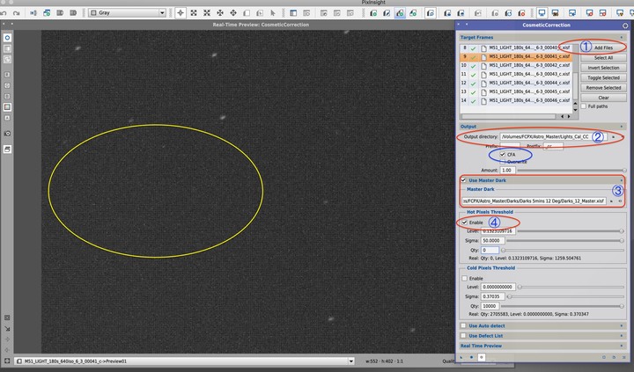
Task: Click the select output directory folder icon
Action: [614, 137]
